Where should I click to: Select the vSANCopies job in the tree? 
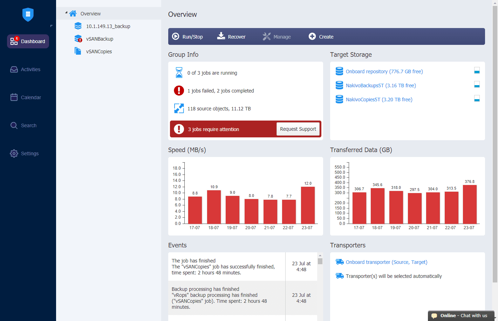[x=100, y=51]
